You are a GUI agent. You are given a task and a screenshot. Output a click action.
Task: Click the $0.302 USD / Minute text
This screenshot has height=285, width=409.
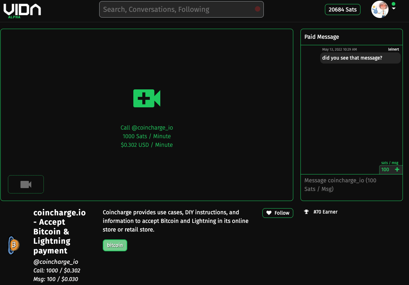[147, 145]
